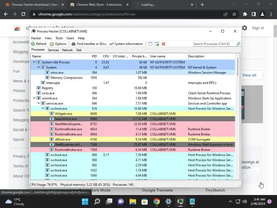Click the Chrome taskbar icon
This screenshot has width=277, height=208.
point(157,201)
